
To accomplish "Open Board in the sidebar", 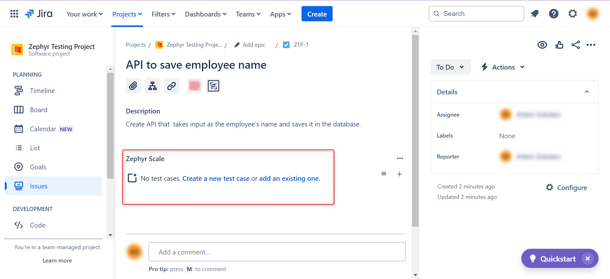I will 53,110.
